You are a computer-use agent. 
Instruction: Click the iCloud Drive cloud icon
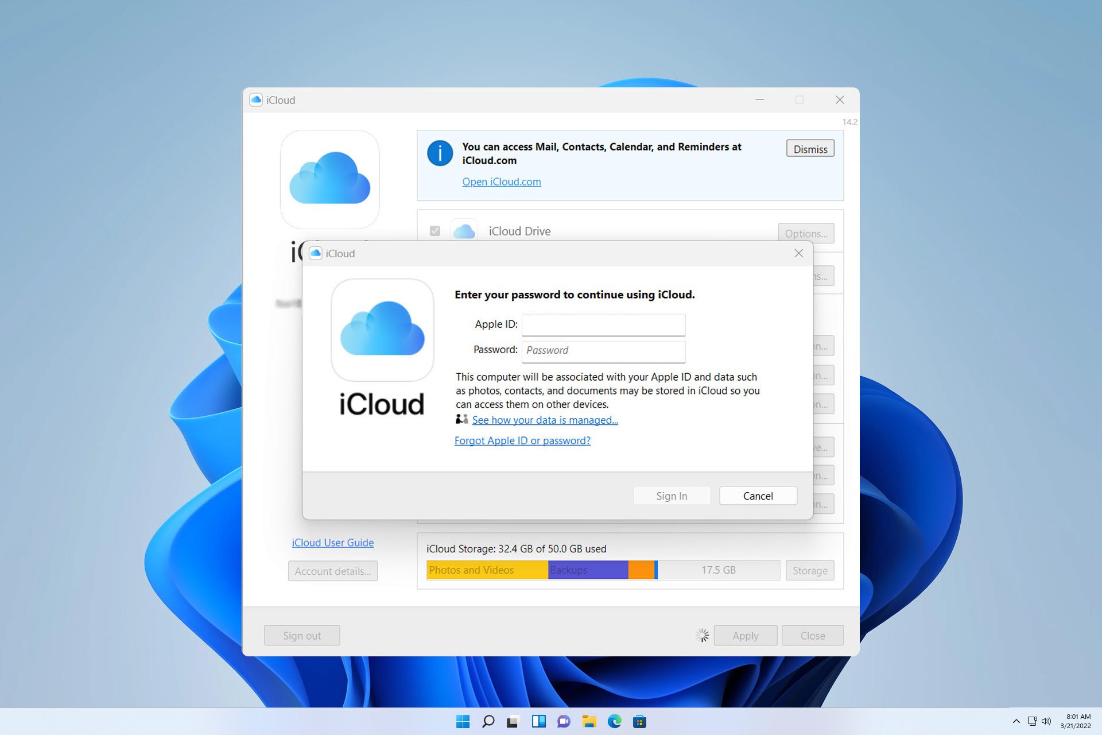(x=464, y=230)
